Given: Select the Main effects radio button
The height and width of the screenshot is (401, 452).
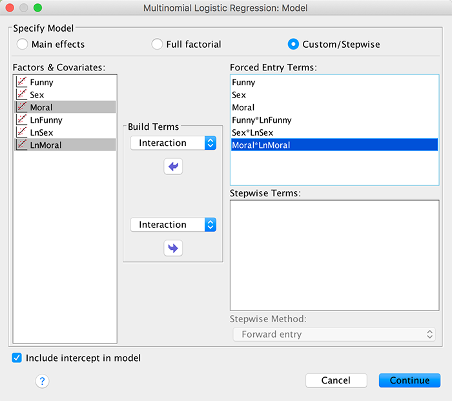Looking at the screenshot, I should pyautogui.click(x=23, y=45).
